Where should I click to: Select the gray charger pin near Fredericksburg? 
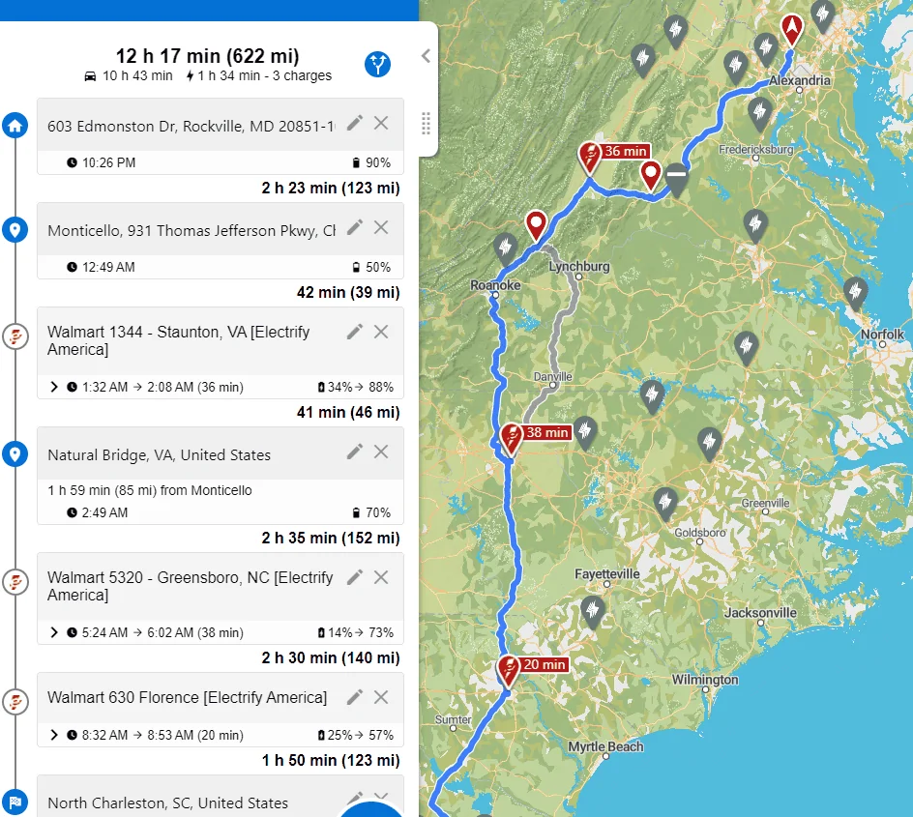(760, 113)
